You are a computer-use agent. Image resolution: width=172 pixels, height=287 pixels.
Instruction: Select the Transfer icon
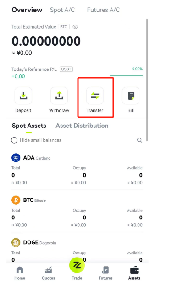click(95, 96)
